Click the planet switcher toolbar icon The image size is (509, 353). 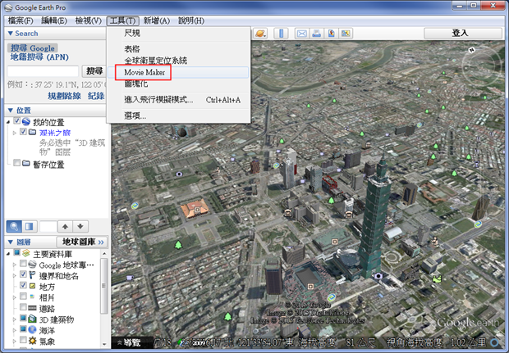click(260, 33)
